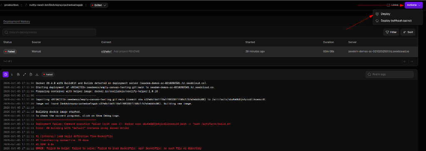
Task: Click the Duration column header
Action: (329, 42)
